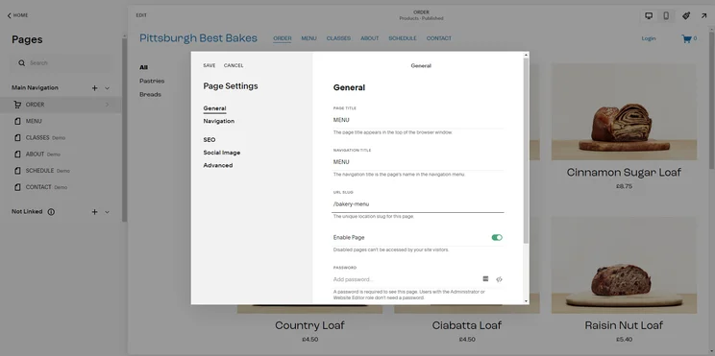Click the CLASSES page icon

pos(17,137)
